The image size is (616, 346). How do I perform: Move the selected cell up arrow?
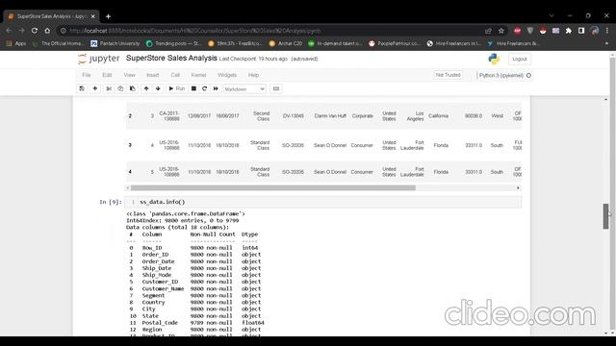tap(146, 88)
